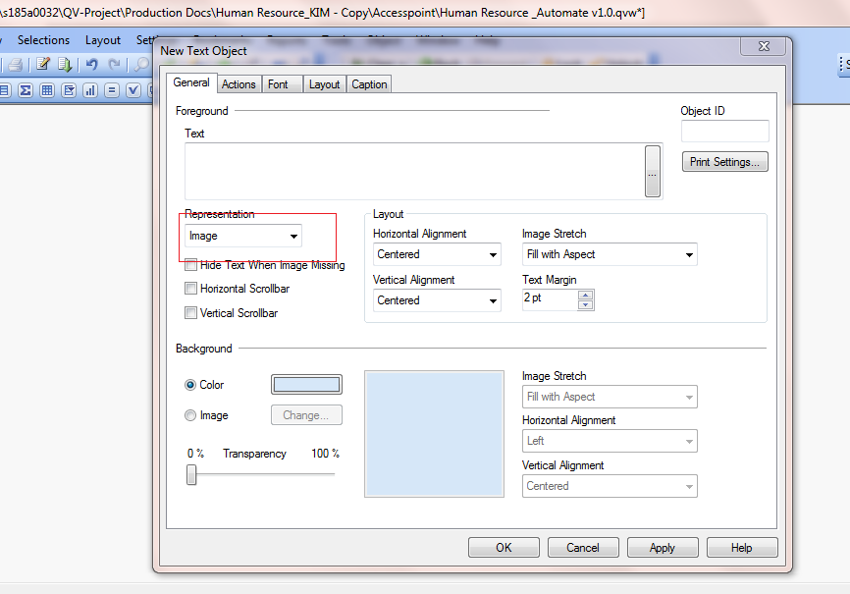This screenshot has height=594, width=850.
Task: Open Background Image Stretch dropdown
Action: 610,397
